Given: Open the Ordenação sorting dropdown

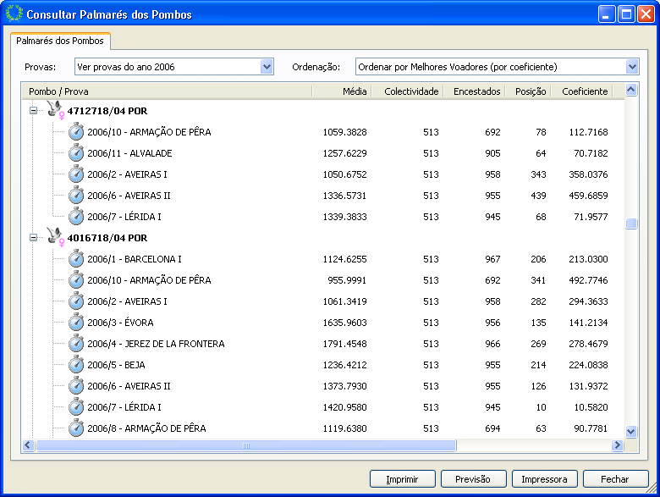Looking at the screenshot, I should click(632, 67).
